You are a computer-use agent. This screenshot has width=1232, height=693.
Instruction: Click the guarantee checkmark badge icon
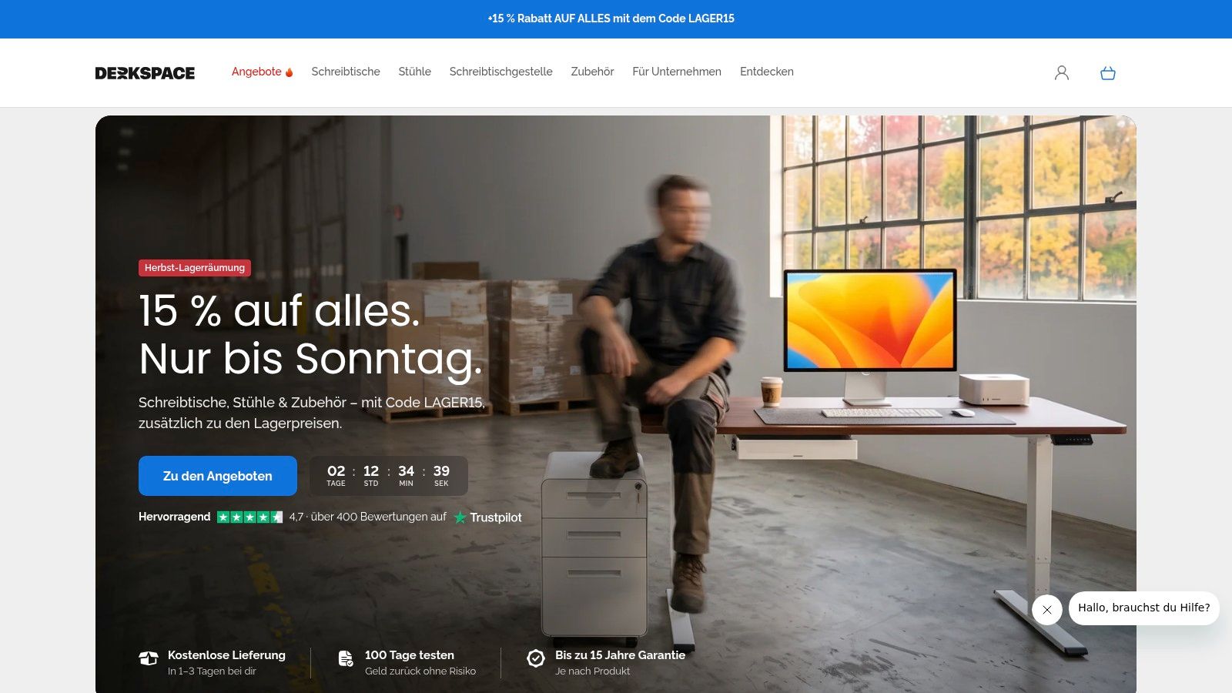(x=536, y=658)
